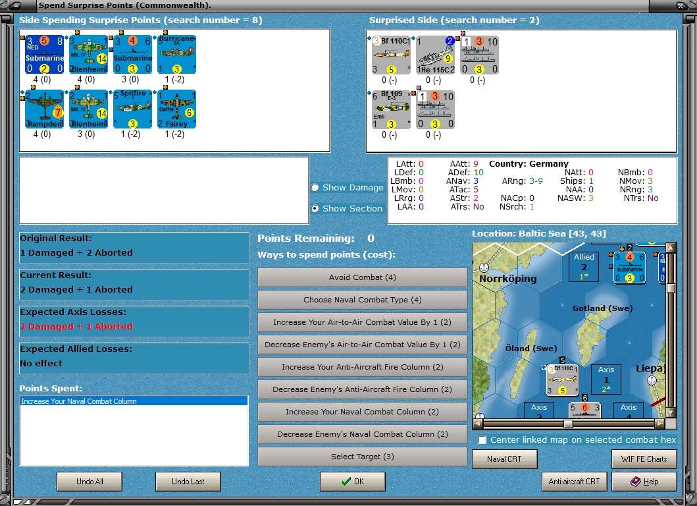Viewport: 697px width, 506px height.
Task: Click the Bf 110C unit on the map
Action: (562, 379)
